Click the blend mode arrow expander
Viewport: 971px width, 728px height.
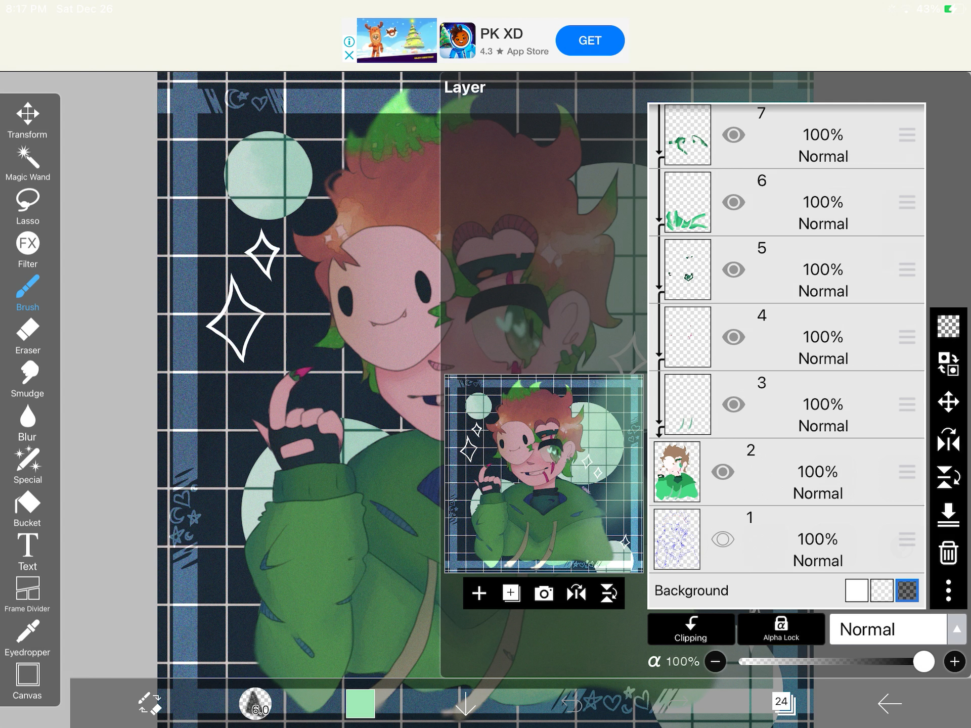(957, 629)
